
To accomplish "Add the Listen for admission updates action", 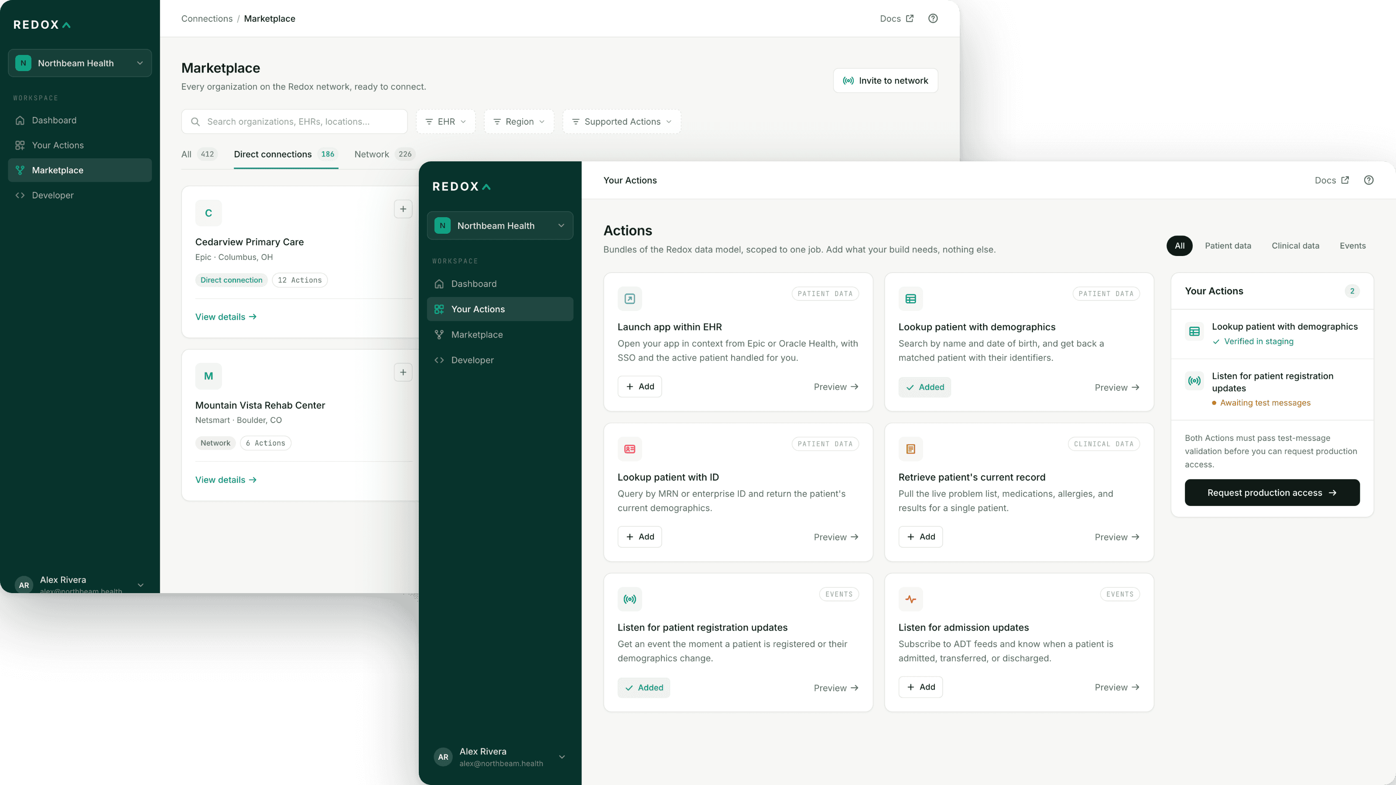I will pos(920,687).
